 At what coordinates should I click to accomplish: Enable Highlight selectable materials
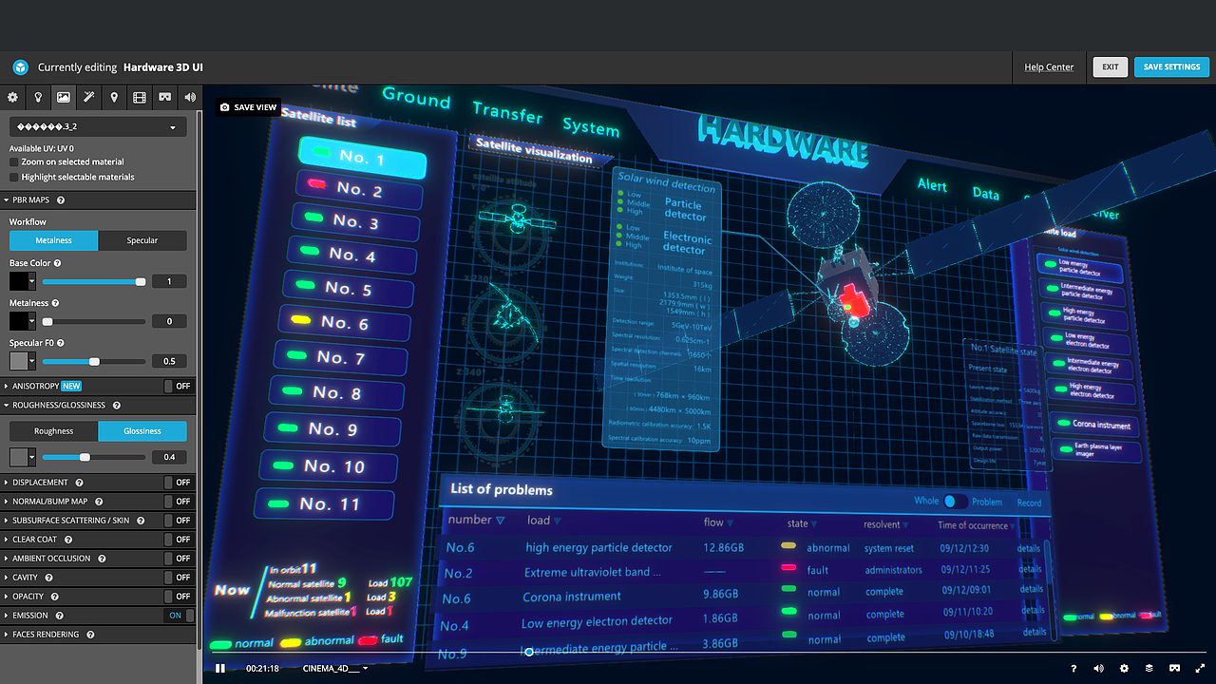[x=14, y=177]
